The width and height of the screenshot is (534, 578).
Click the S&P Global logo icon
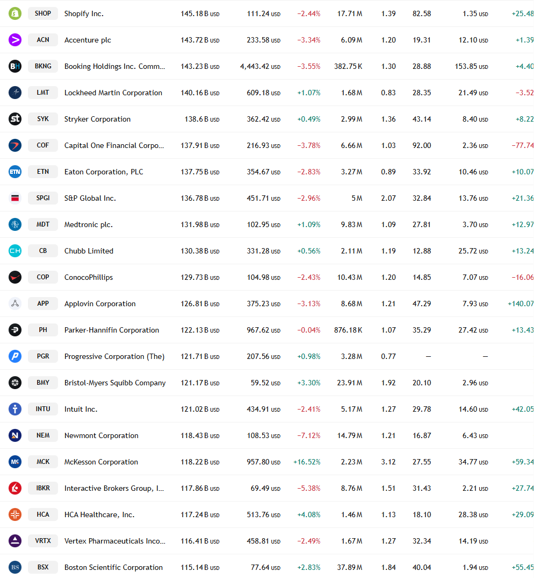(x=15, y=198)
